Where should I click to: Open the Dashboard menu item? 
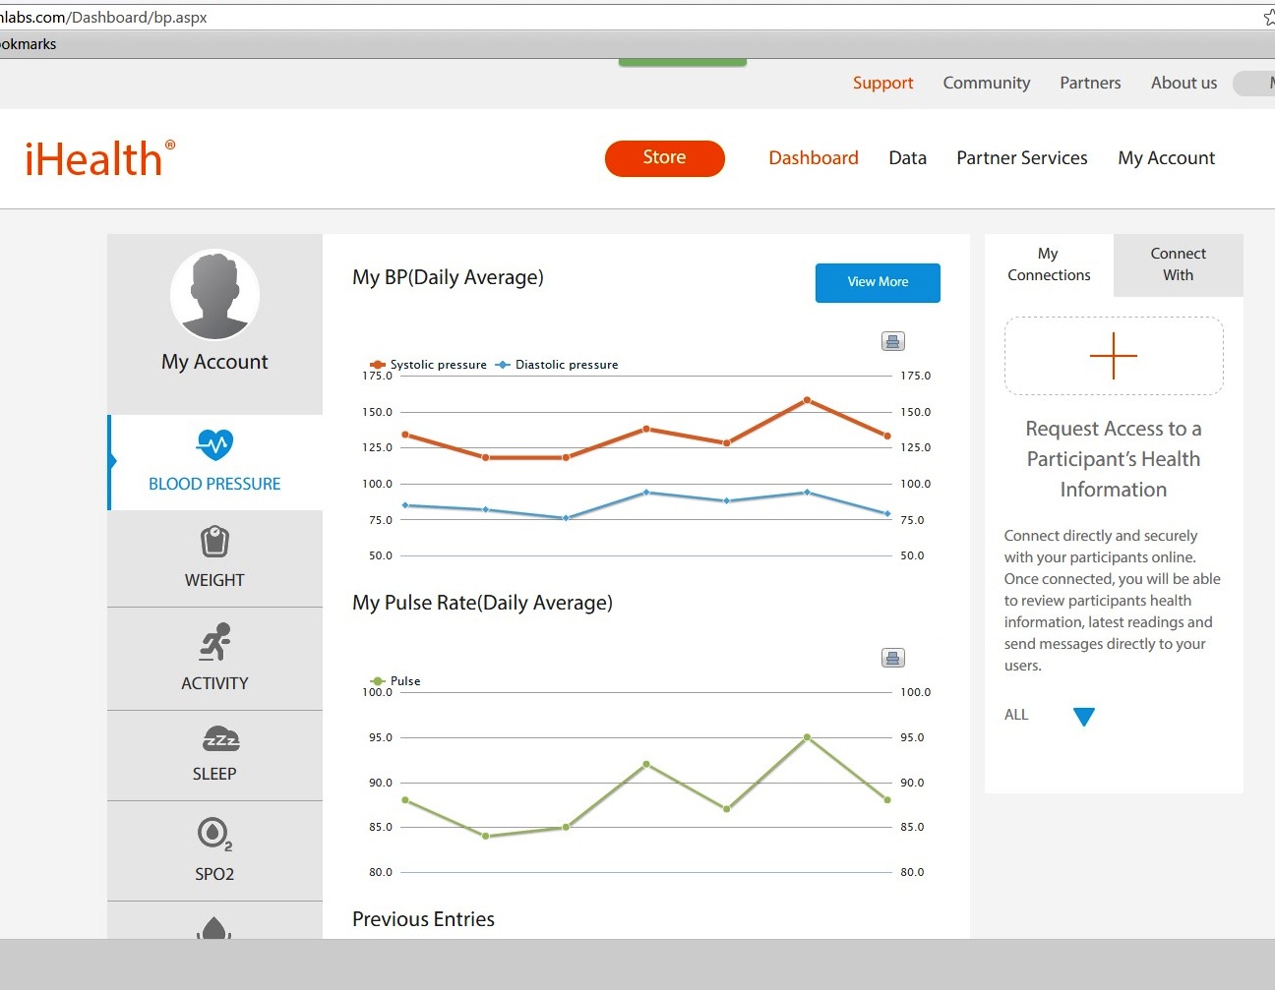click(x=814, y=158)
